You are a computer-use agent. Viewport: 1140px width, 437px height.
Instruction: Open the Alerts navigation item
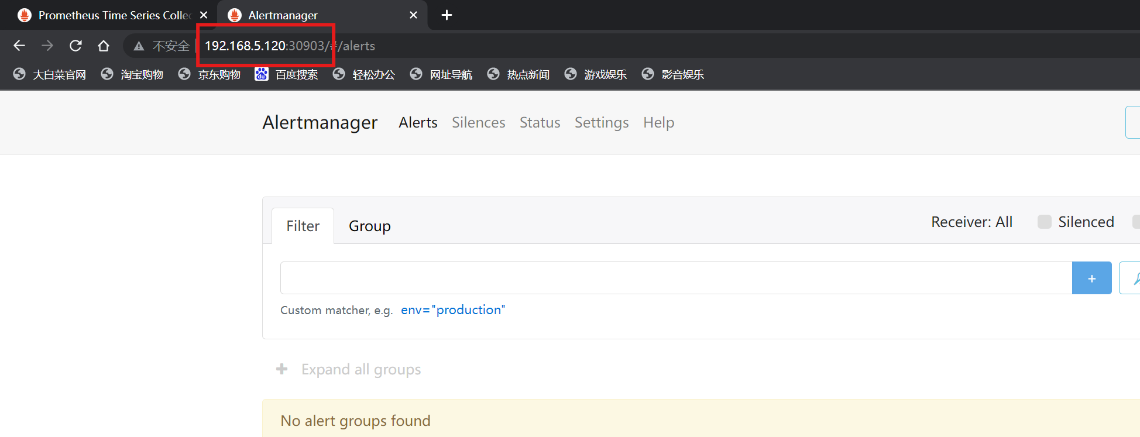click(x=418, y=122)
